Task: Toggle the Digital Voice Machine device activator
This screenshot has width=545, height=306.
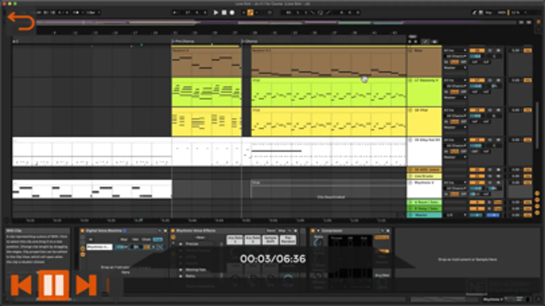Action: coord(82,231)
